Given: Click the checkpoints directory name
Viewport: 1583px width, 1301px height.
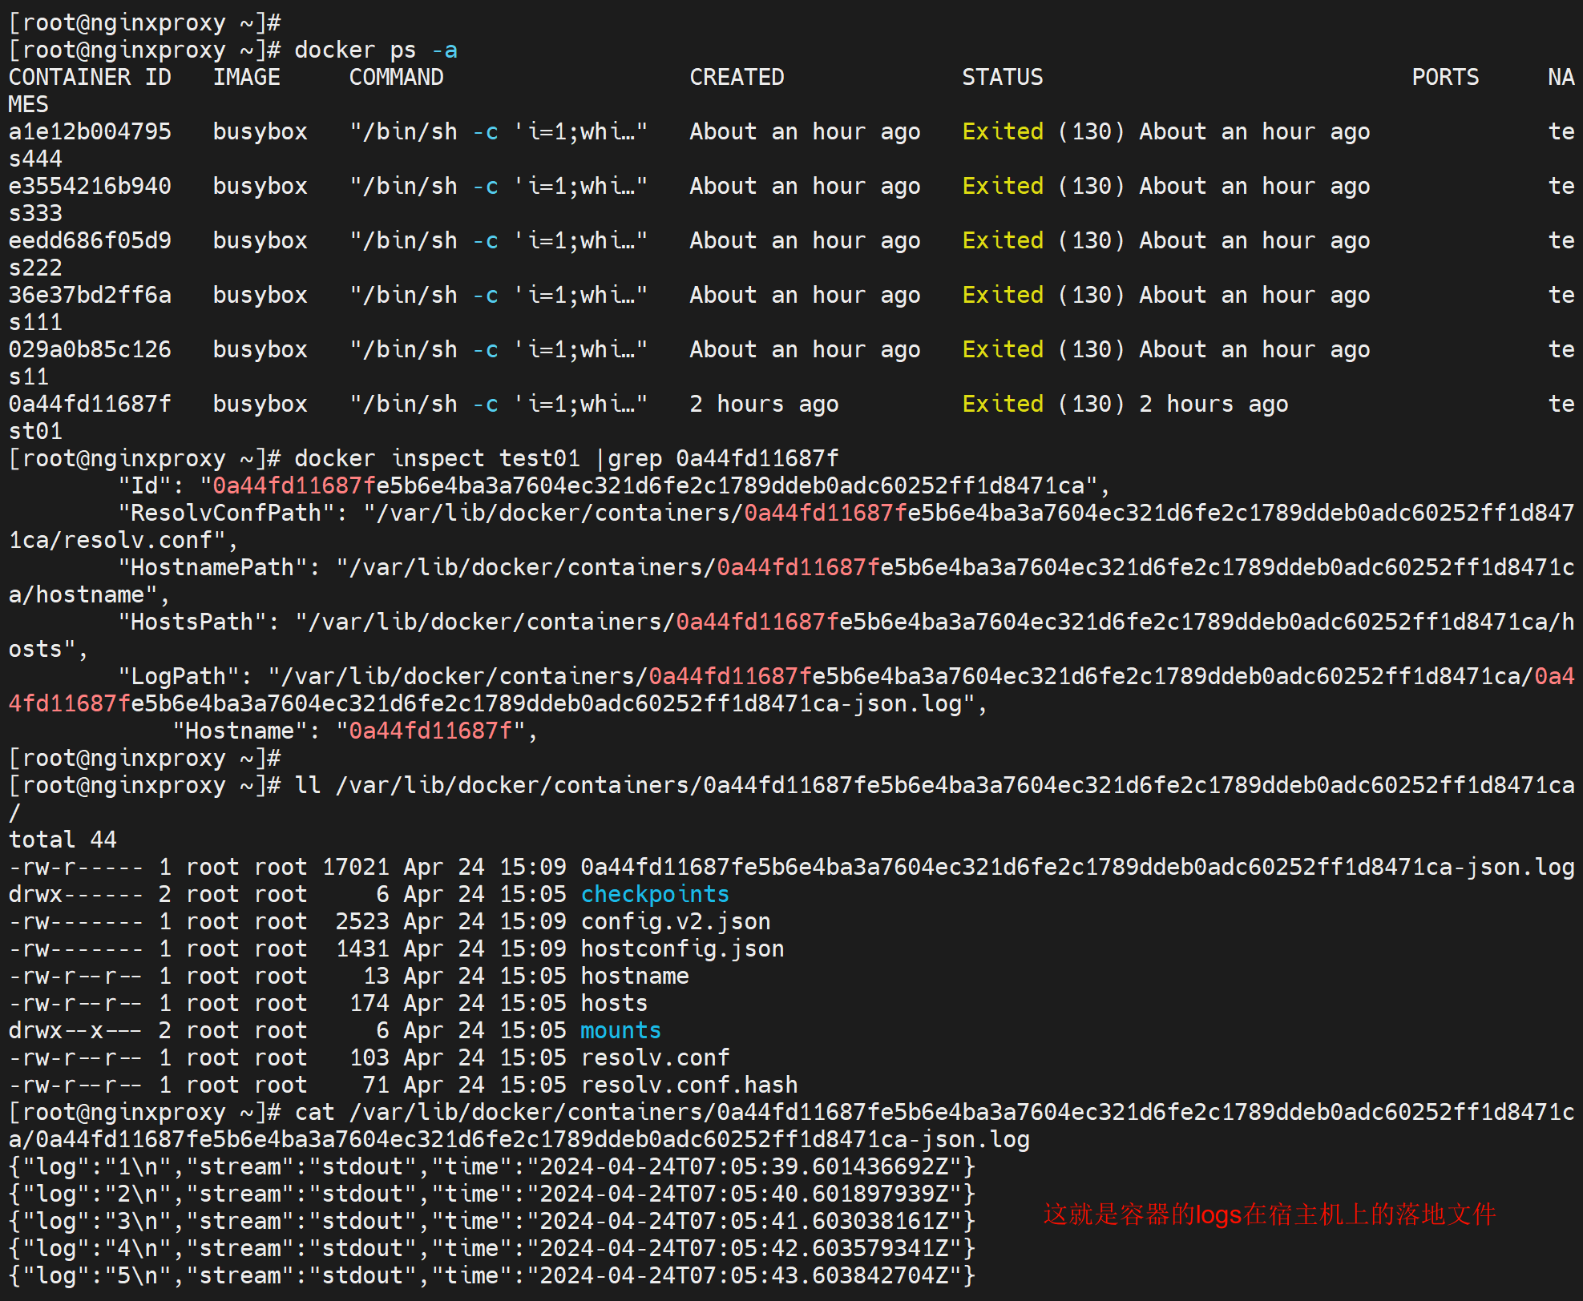Looking at the screenshot, I should 655,894.
